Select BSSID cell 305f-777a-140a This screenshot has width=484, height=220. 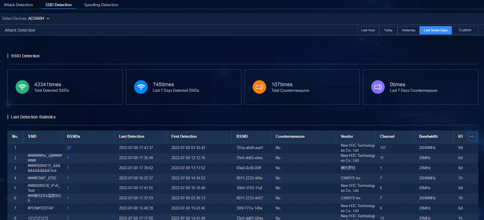[x=250, y=208]
